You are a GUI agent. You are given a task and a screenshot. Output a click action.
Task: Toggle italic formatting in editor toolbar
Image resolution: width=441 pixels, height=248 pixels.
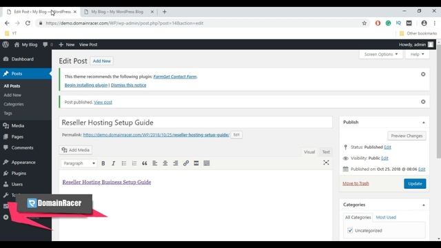coord(113,163)
